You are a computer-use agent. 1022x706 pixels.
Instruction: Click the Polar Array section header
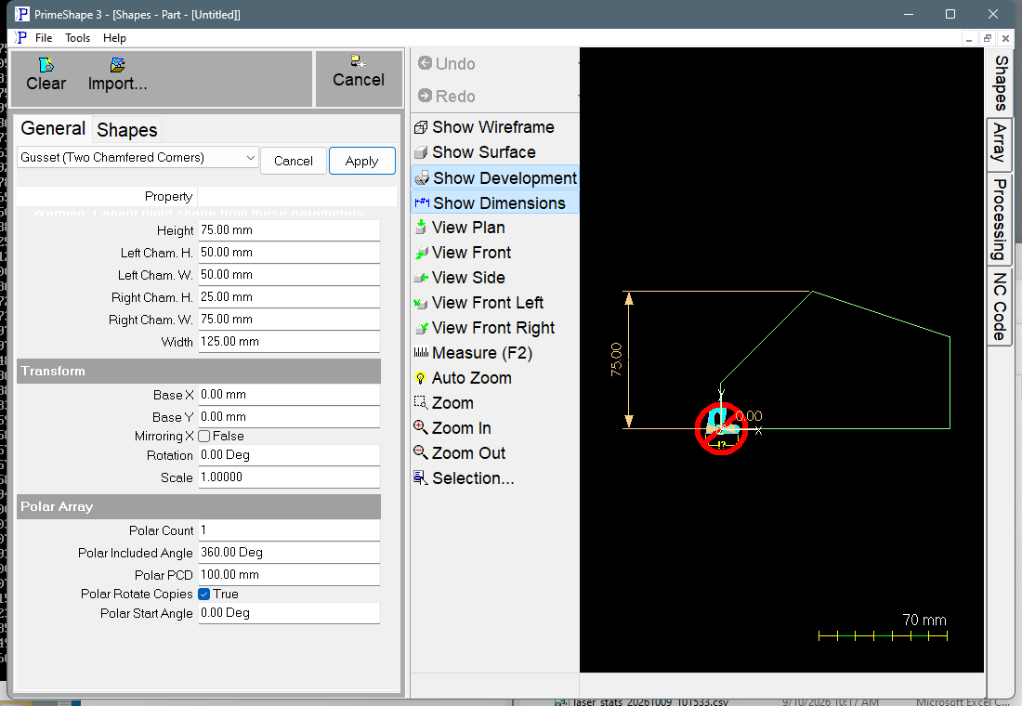coord(198,506)
